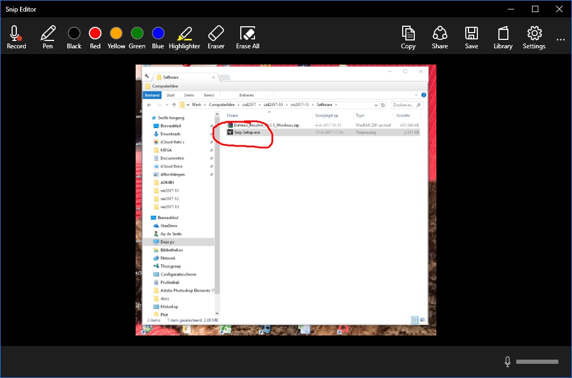Copy the snip to the clipboard
The height and width of the screenshot is (378, 572).
pos(408,37)
